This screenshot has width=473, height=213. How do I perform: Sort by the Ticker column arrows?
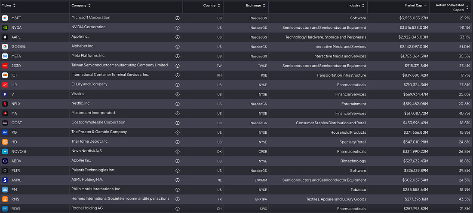pos(14,6)
